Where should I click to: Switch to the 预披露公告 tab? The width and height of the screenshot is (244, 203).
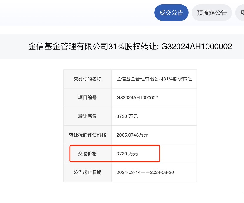coord(212,13)
